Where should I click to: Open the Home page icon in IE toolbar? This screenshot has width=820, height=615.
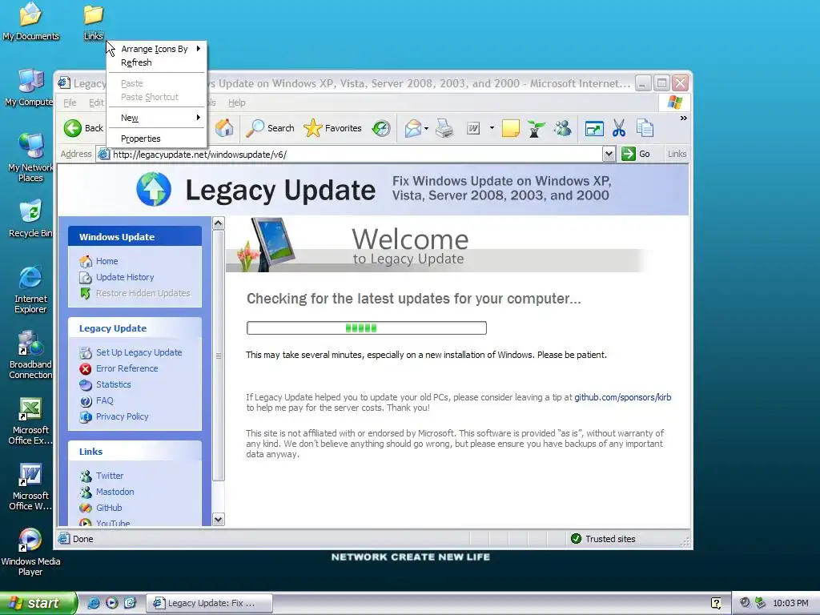point(224,128)
